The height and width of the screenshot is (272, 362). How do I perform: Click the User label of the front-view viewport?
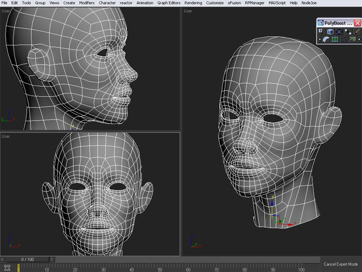6,136
